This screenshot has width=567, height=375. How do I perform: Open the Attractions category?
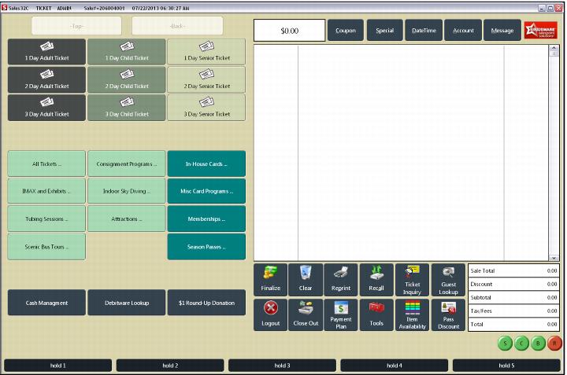(x=127, y=219)
